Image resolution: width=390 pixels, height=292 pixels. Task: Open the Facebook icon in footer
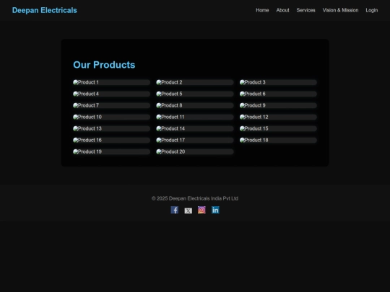(175, 210)
